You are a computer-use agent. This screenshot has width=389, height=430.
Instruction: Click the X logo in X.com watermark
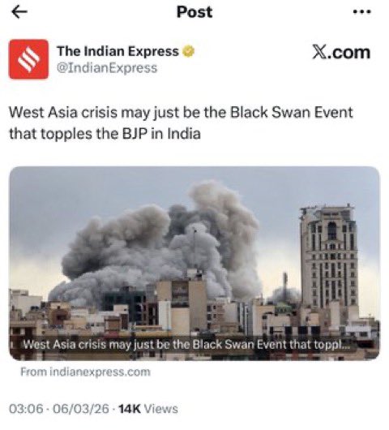318,52
